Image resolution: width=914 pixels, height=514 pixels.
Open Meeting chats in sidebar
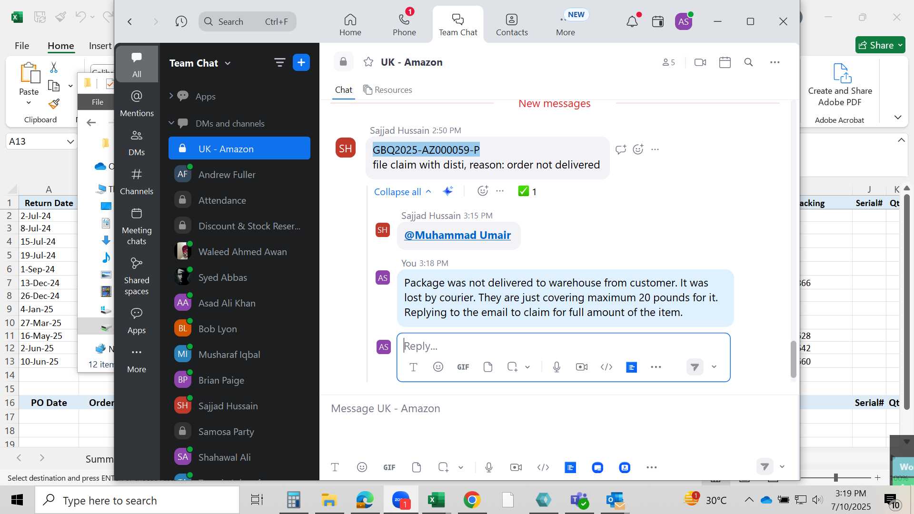pyautogui.click(x=137, y=226)
